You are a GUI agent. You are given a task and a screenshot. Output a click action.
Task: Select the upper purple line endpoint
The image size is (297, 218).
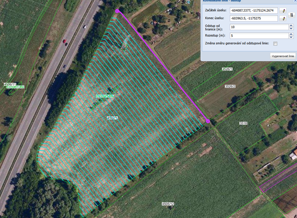[x=117, y=11]
